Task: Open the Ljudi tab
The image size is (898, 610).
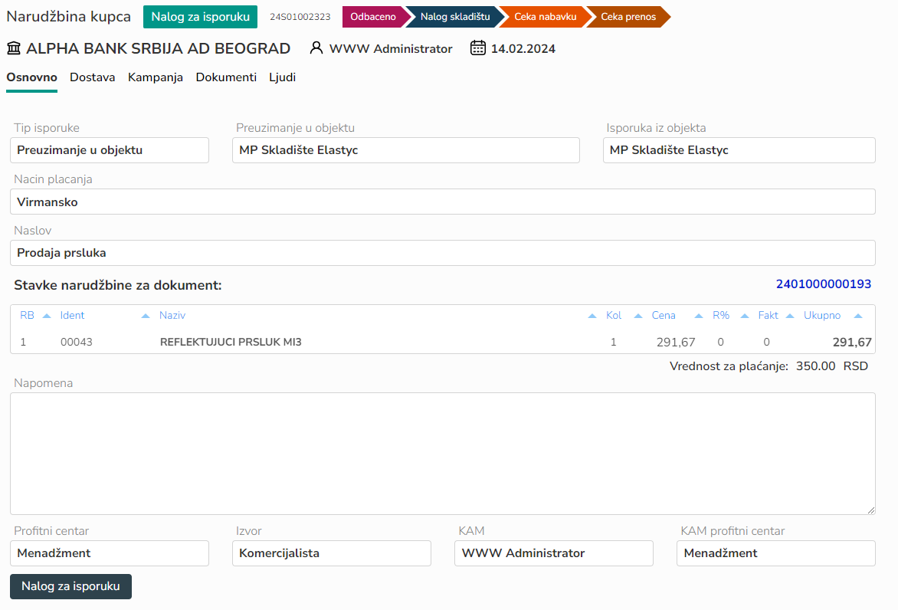Action: click(x=282, y=77)
